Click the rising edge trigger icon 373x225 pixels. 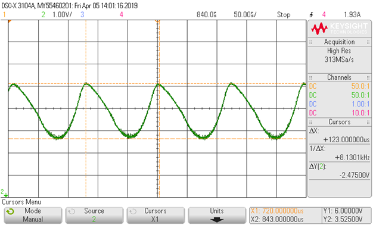[x=312, y=15]
